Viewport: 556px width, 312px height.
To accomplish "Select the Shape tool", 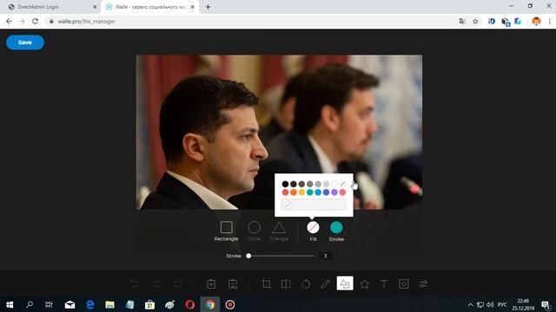I will coord(345,283).
